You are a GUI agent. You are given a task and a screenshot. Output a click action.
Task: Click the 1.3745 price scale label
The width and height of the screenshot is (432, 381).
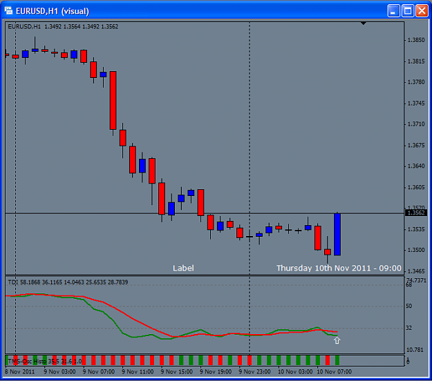[416, 103]
